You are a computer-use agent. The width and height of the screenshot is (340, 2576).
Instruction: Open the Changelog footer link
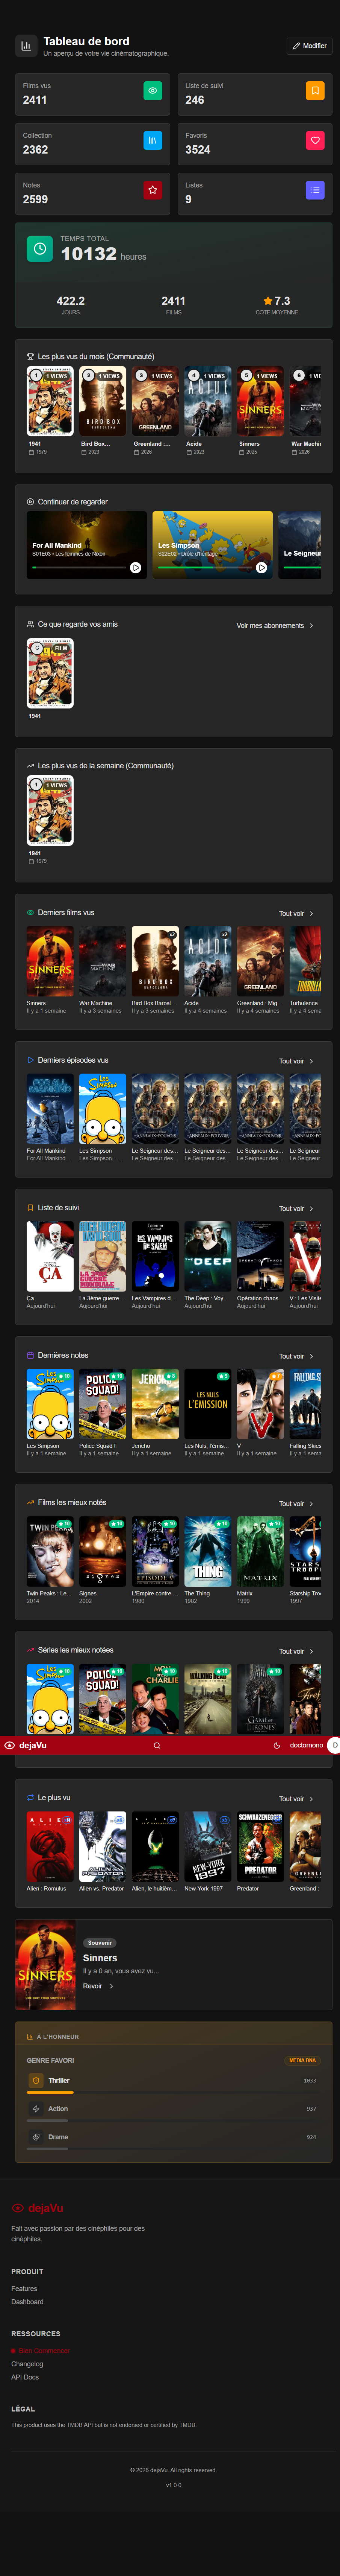27,2363
